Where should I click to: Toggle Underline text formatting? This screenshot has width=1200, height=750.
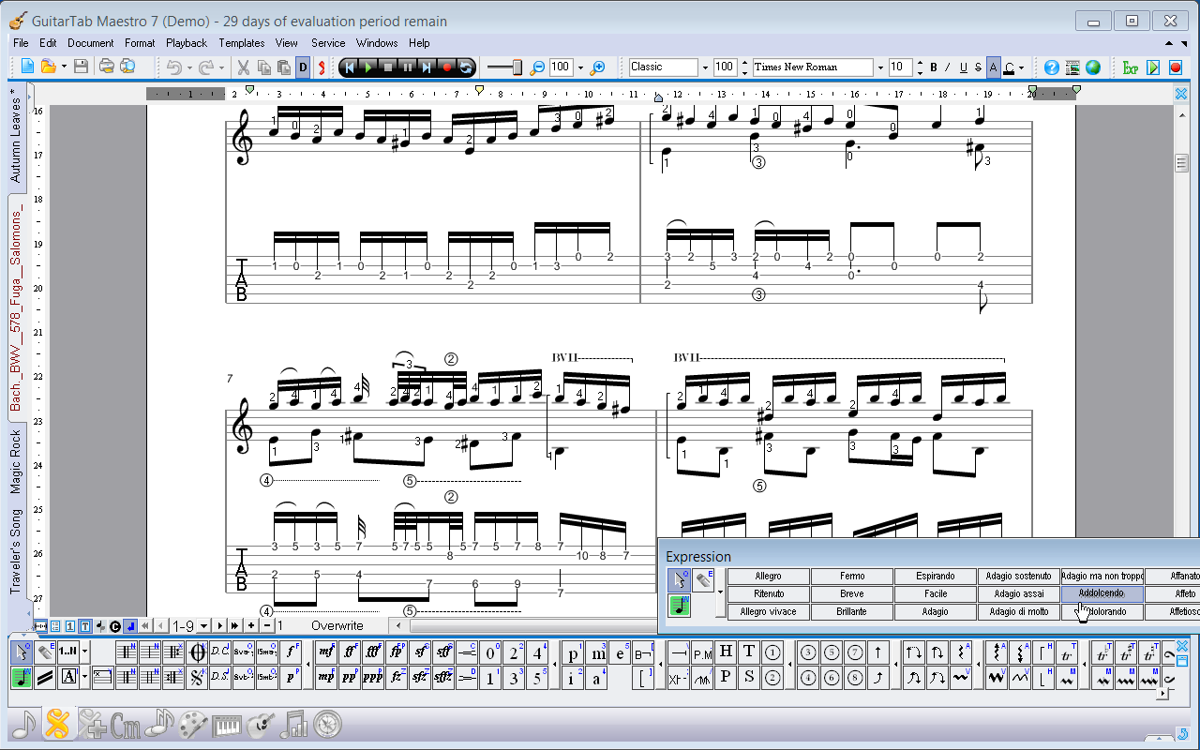pyautogui.click(x=963, y=67)
